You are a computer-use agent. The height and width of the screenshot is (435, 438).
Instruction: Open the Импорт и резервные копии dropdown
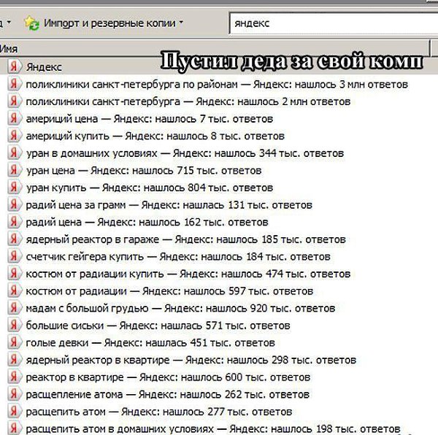pyautogui.click(x=104, y=23)
